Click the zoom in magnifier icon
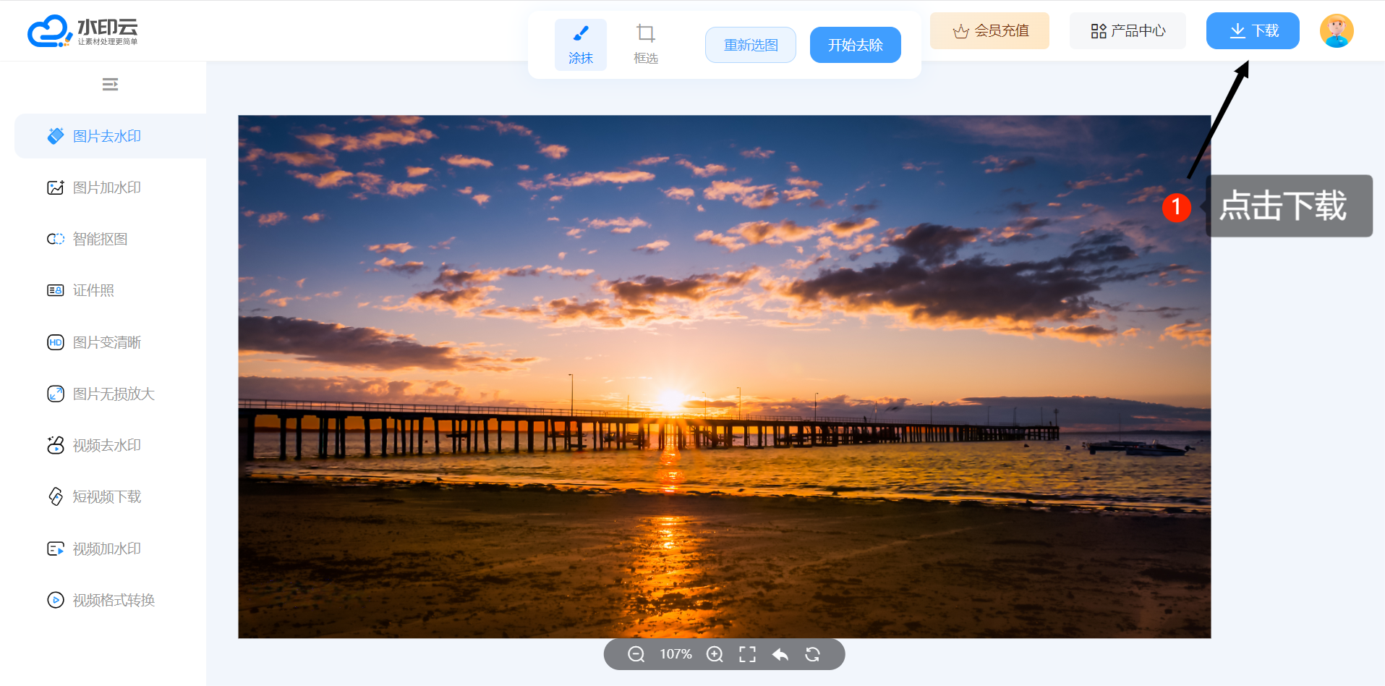The height and width of the screenshot is (686, 1385). coord(715,654)
